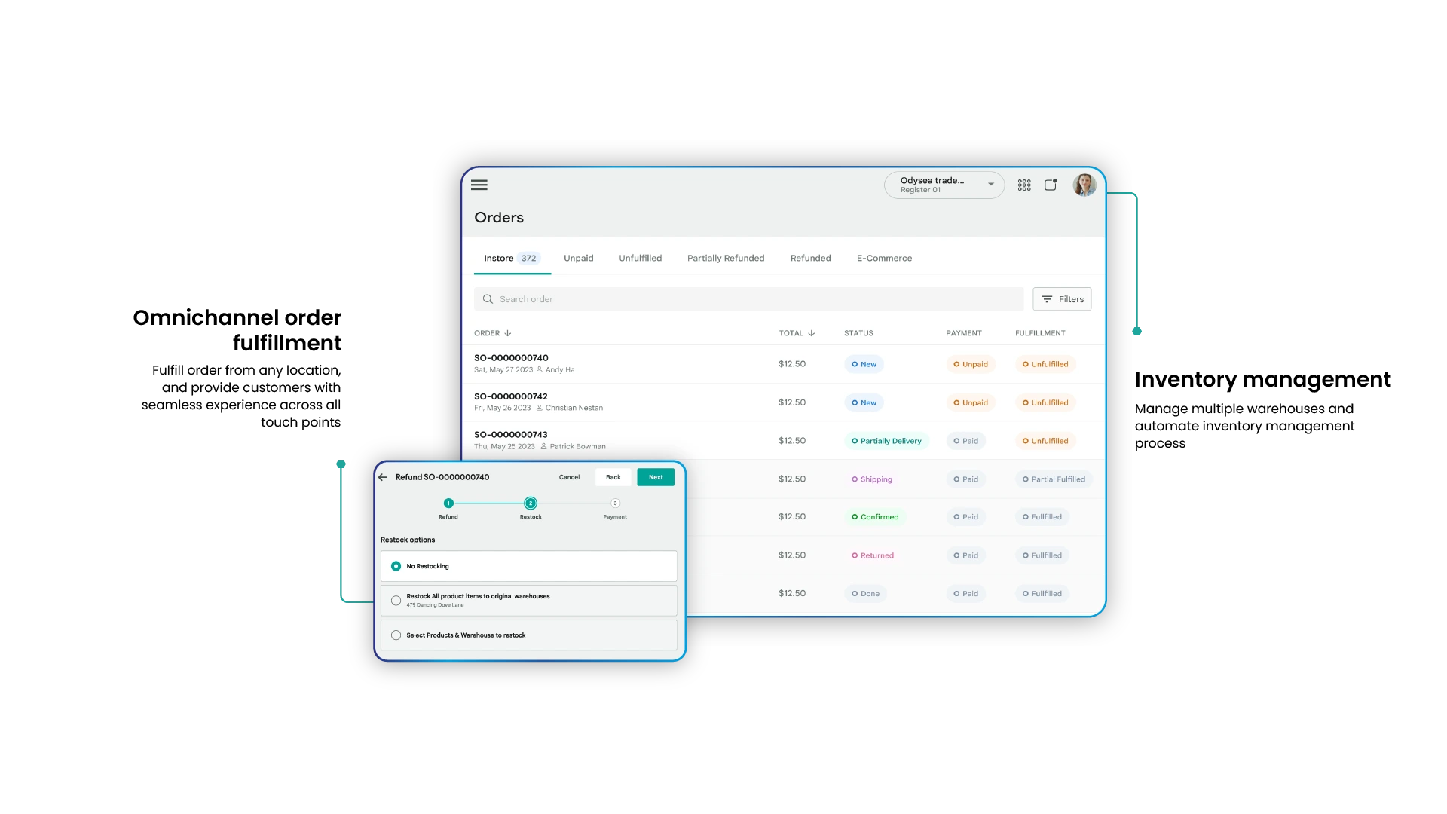Open notifications via the alert badge icon
This screenshot has width=1447, height=814.
(1051, 184)
